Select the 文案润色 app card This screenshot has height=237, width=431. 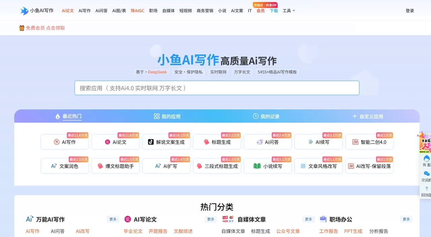coord(65,166)
